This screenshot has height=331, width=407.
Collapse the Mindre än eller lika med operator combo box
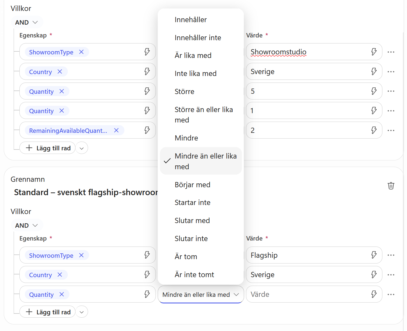coord(201,294)
